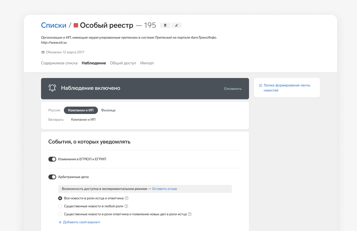Toggle Арбитражные дела switch
Screen dimensions: 357x231
[52, 177]
